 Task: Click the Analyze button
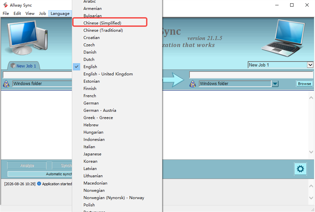[x=27, y=165]
